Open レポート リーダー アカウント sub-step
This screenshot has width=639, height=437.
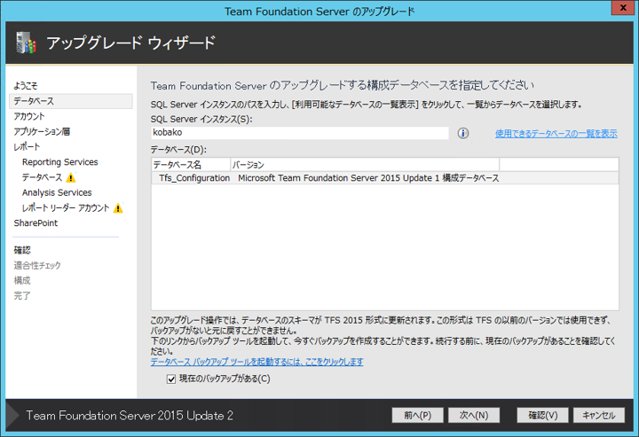pos(66,208)
